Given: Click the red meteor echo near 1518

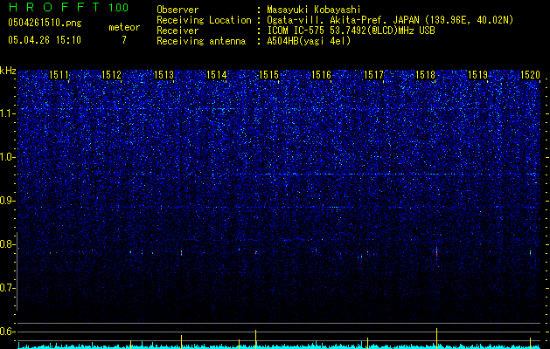Looking at the screenshot, I should [x=436, y=254].
